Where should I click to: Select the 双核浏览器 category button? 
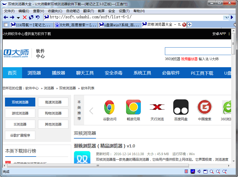(x=20, y=102)
